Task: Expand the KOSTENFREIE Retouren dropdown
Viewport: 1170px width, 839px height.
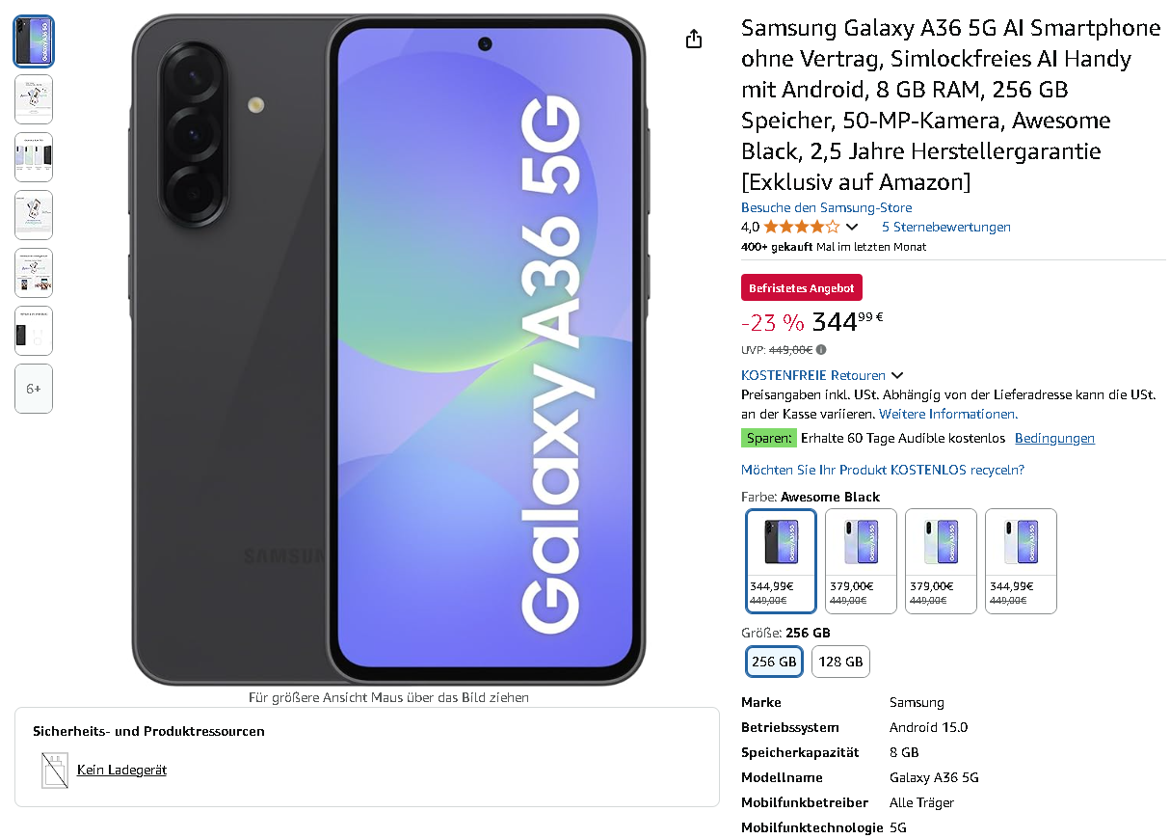Action: pos(897,375)
